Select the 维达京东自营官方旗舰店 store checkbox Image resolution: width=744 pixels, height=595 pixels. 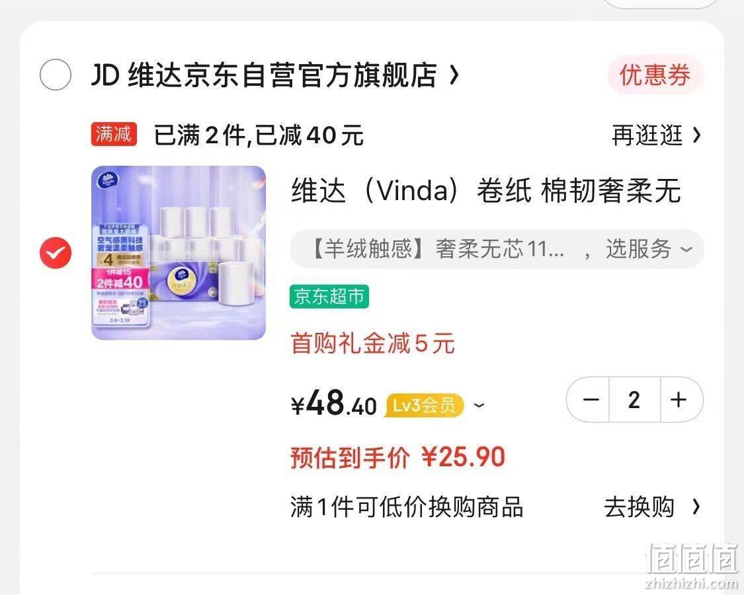coord(56,75)
